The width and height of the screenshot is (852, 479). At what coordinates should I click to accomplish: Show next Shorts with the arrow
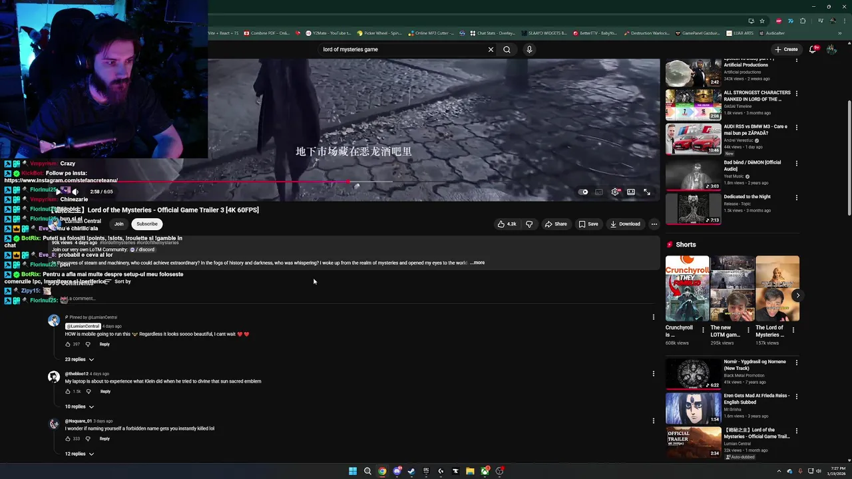tap(797, 295)
